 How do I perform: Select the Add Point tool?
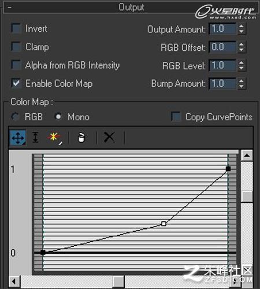click(x=54, y=138)
